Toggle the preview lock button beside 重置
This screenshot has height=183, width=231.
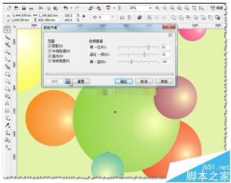[x=68, y=82]
